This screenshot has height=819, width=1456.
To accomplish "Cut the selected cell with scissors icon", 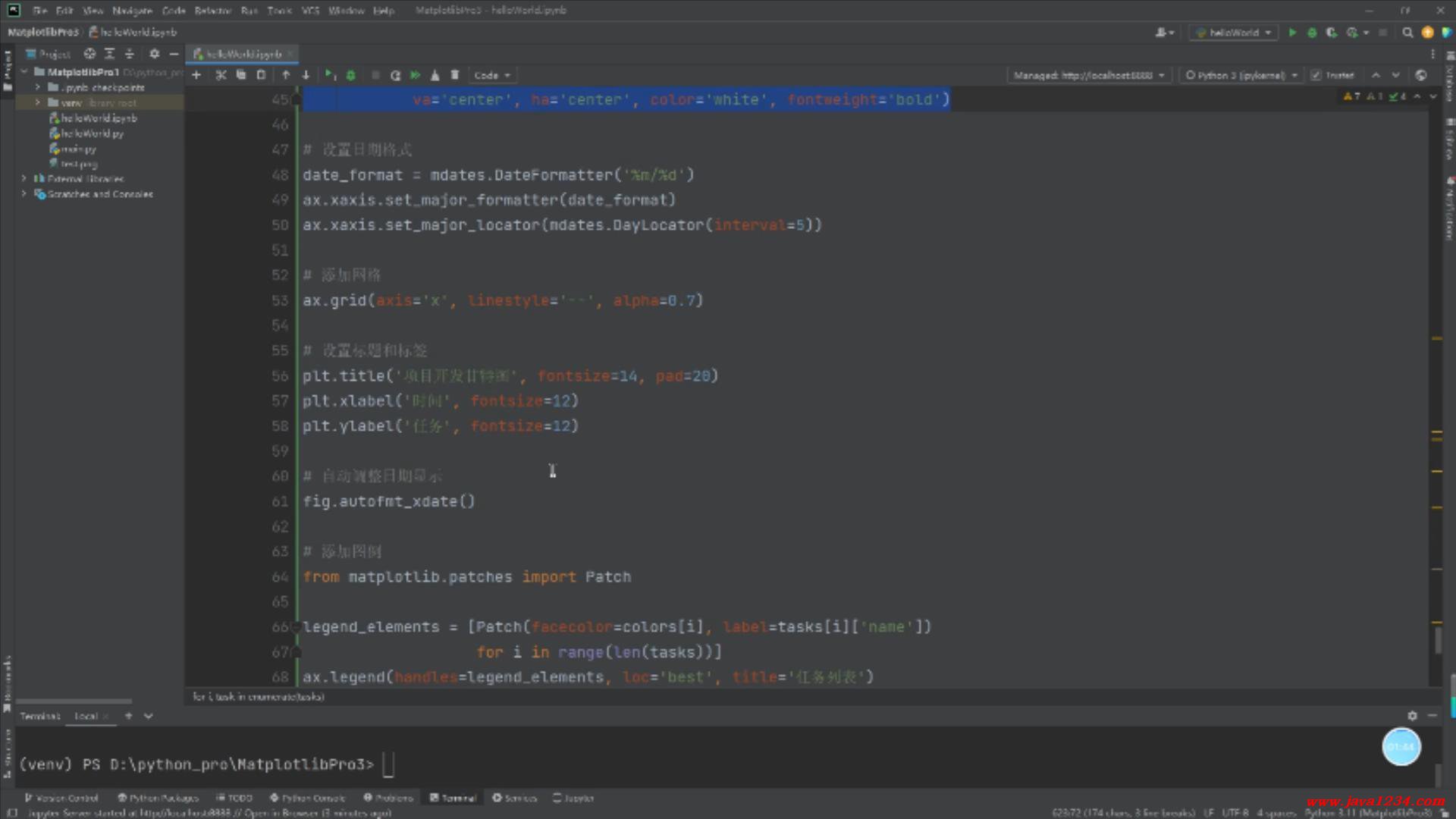I will coord(221,75).
